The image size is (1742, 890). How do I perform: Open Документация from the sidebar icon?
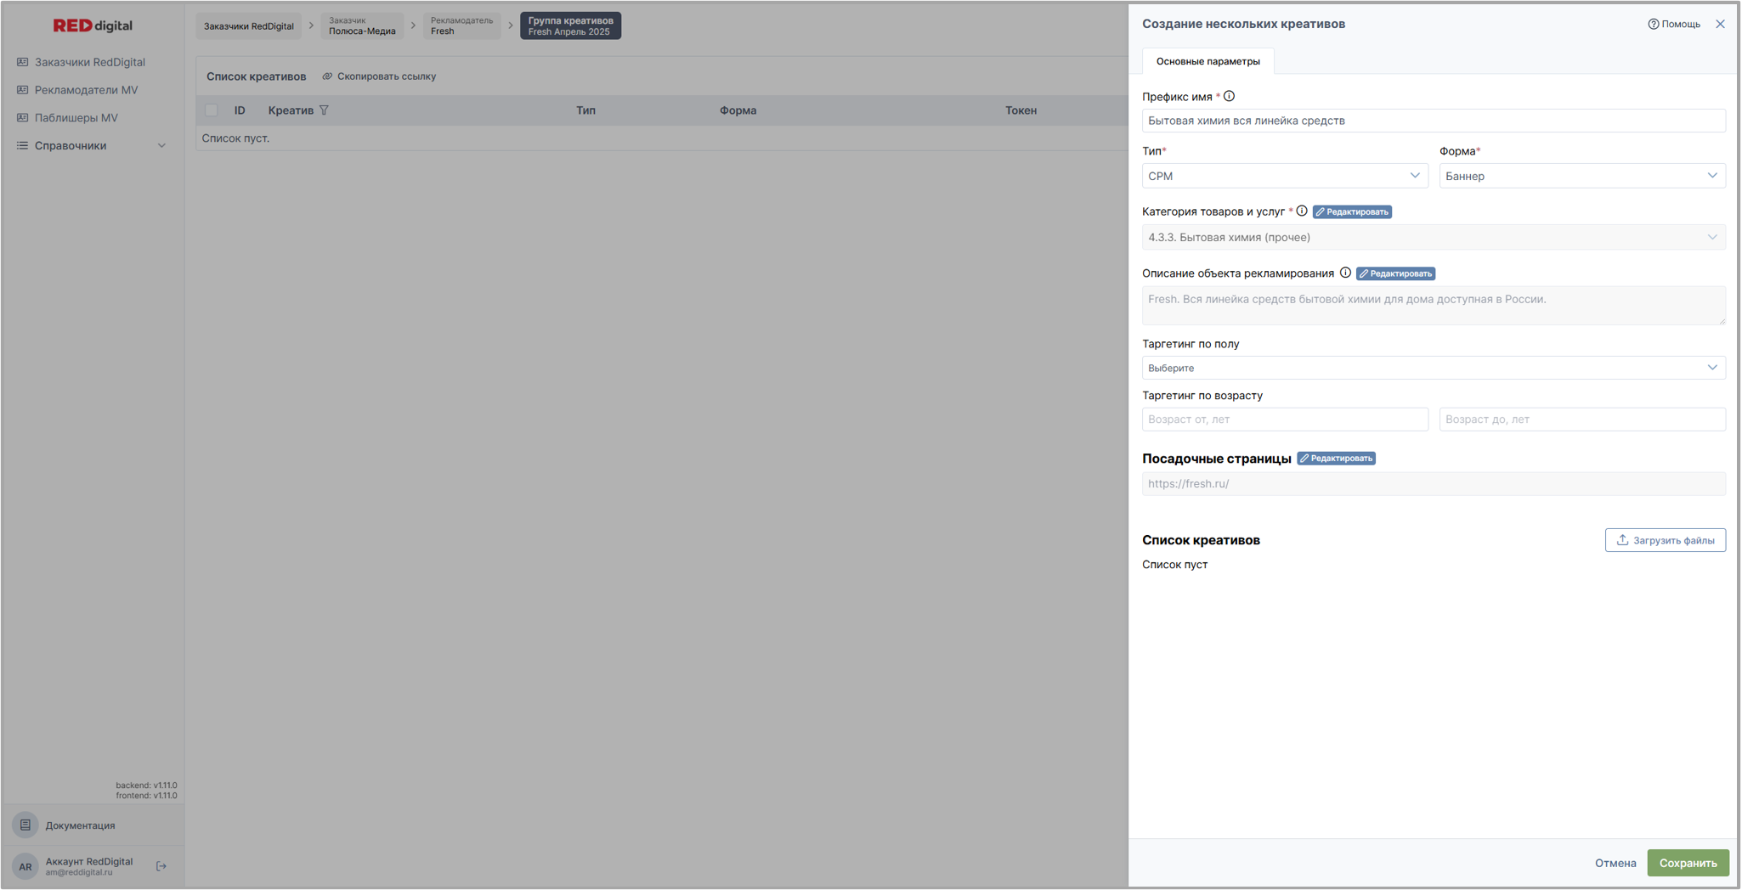[25, 825]
